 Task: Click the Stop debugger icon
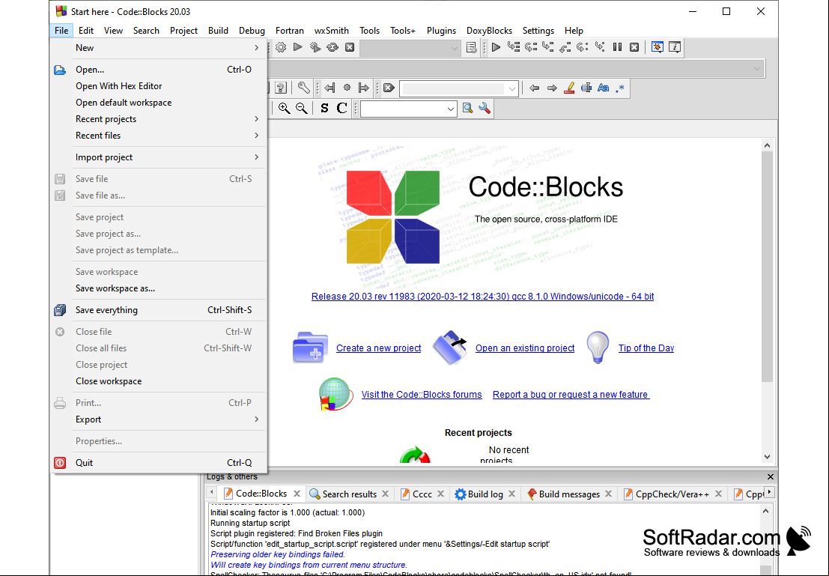(x=634, y=48)
